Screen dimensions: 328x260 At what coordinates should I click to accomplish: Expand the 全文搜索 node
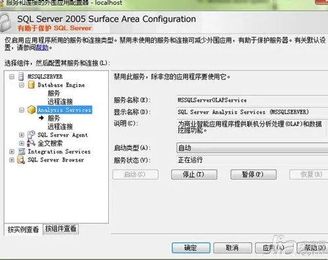tap(22, 143)
